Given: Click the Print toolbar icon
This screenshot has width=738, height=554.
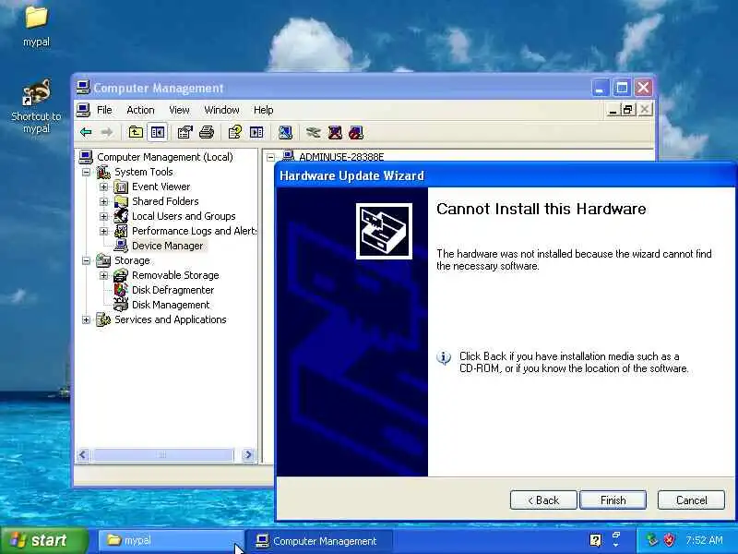Looking at the screenshot, I should 206,132.
